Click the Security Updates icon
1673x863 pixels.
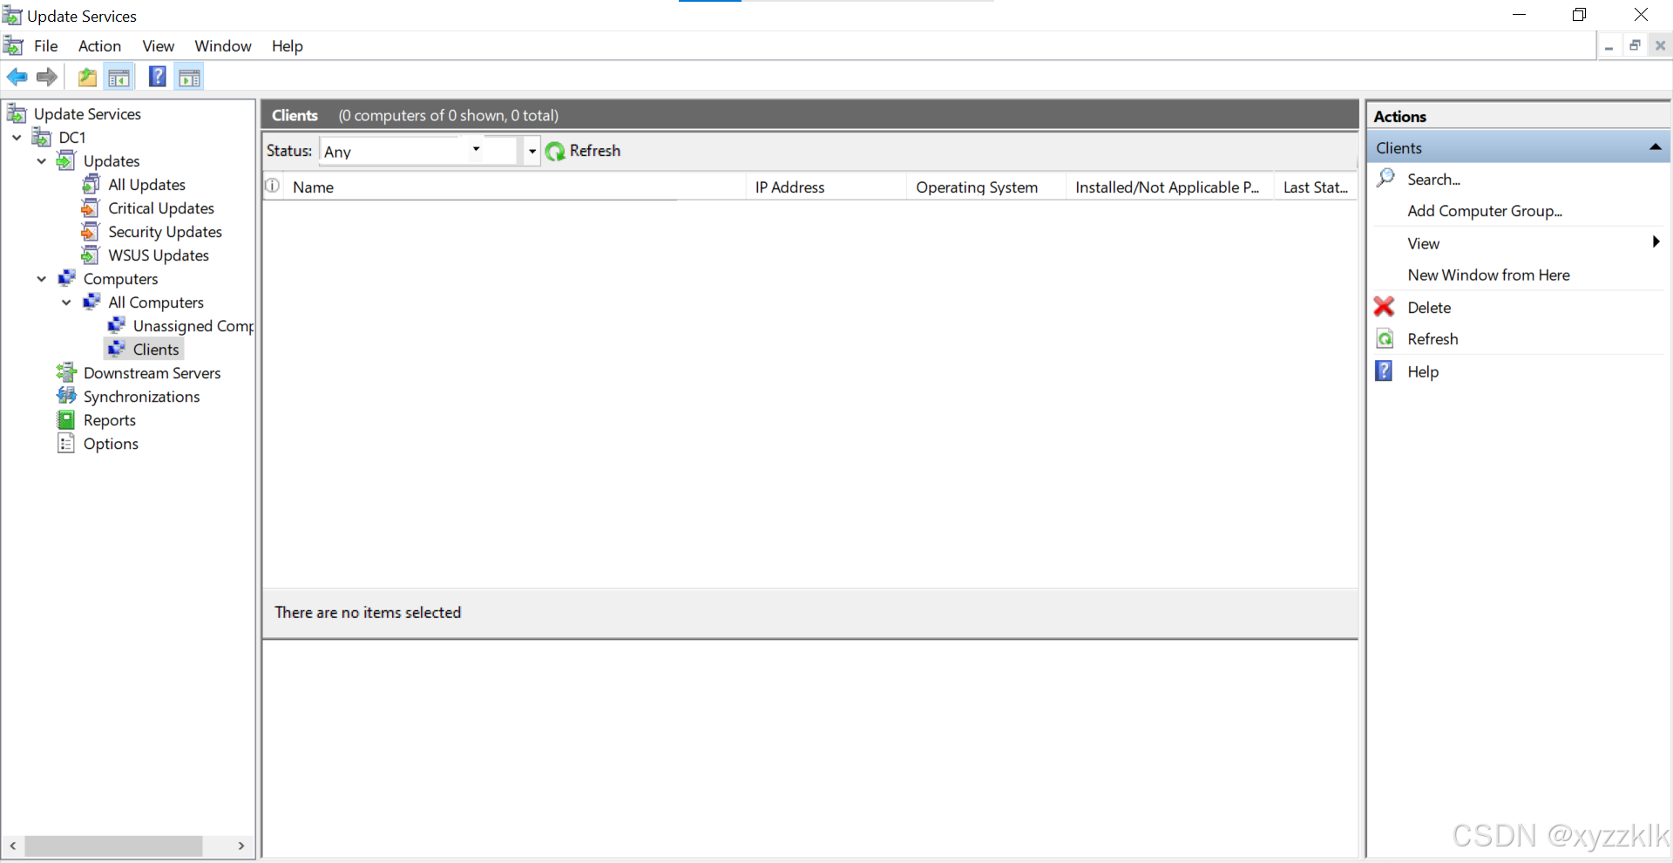(91, 231)
